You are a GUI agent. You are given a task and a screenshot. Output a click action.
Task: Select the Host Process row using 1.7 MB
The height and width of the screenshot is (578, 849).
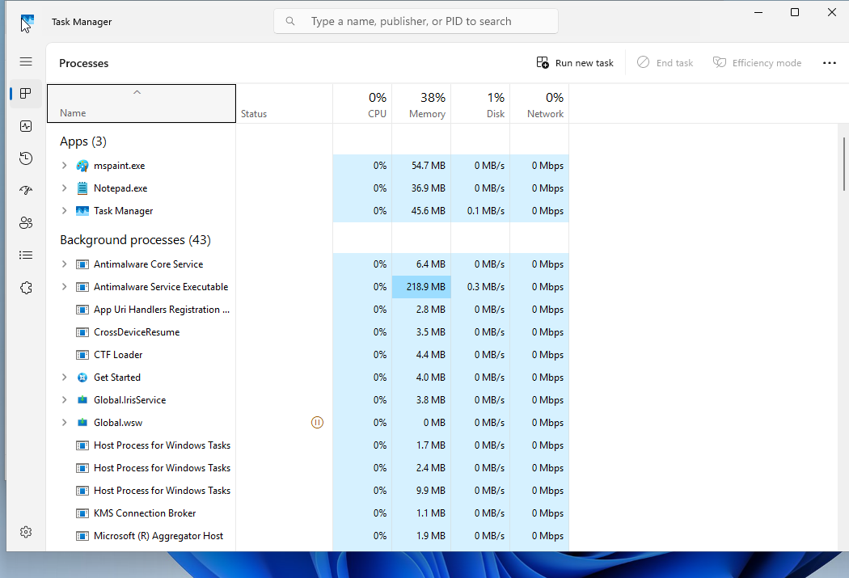click(307, 445)
